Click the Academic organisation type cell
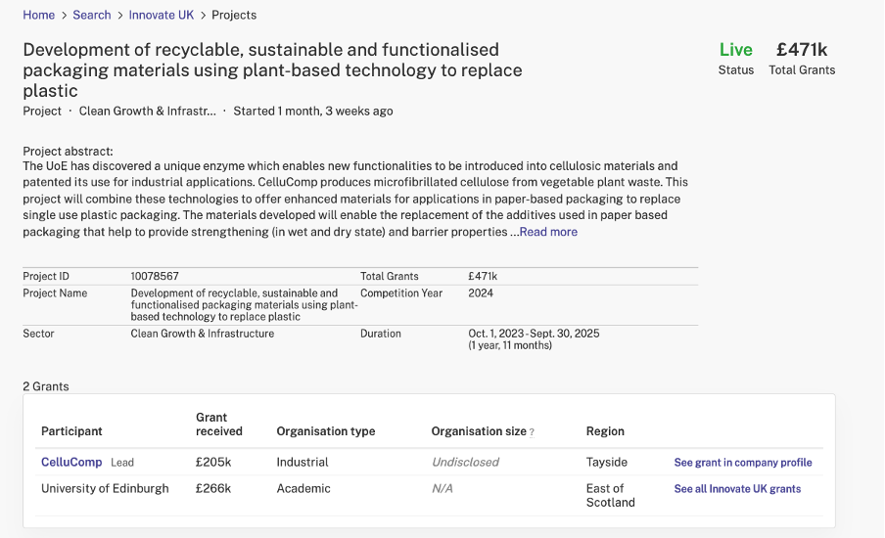 click(303, 488)
